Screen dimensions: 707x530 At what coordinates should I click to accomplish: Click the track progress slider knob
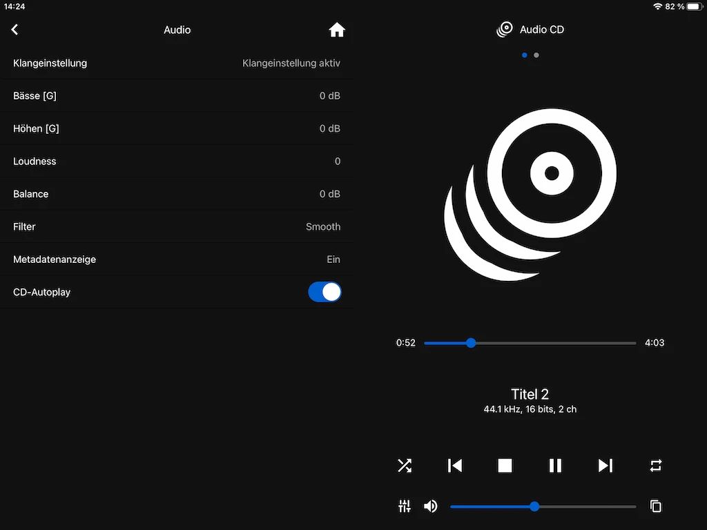click(471, 343)
